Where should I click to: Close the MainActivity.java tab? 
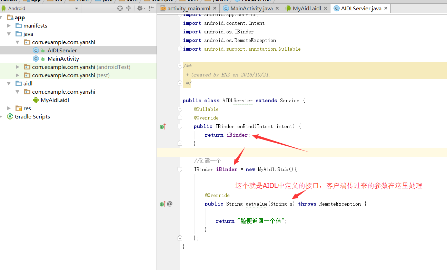[x=277, y=8]
